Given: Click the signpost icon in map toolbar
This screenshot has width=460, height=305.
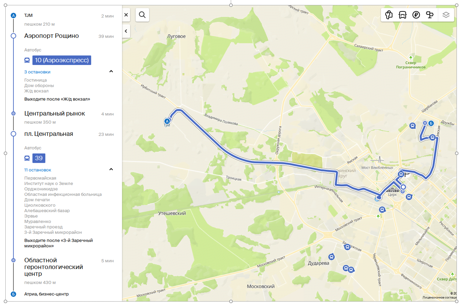Looking at the screenshot, I should (430, 15).
